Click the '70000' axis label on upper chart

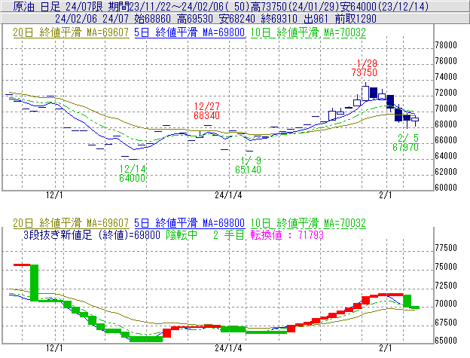(x=446, y=109)
